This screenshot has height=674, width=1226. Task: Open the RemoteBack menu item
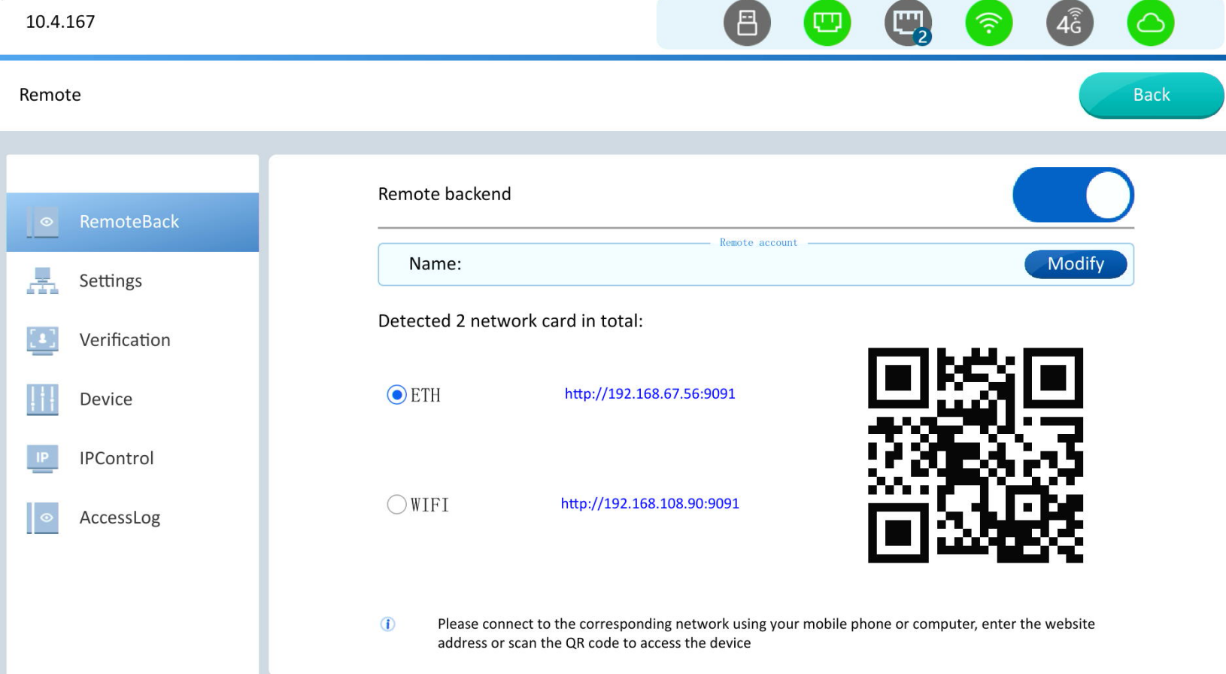pyautogui.click(x=129, y=222)
